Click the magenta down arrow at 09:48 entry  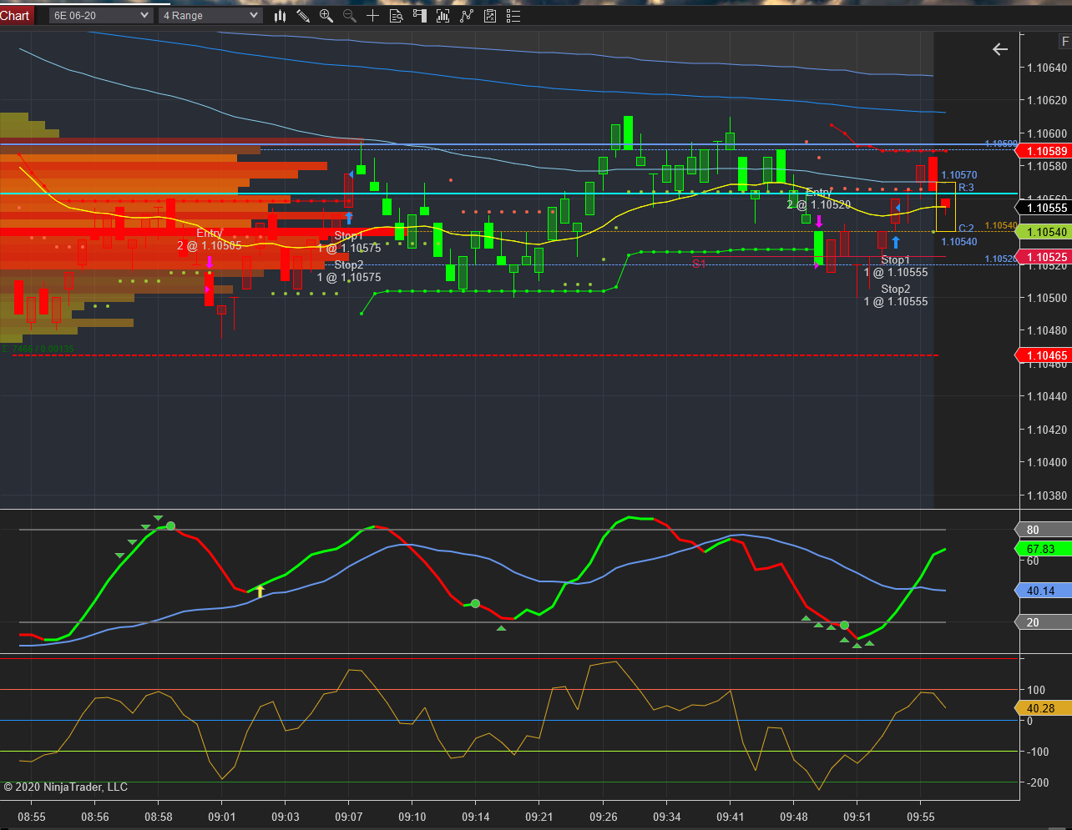(x=819, y=221)
